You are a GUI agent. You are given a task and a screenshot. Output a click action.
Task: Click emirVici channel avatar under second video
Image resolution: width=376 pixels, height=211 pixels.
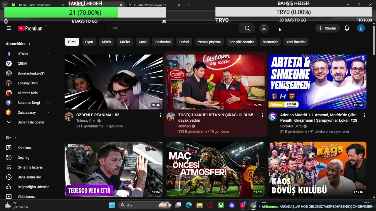171,117
